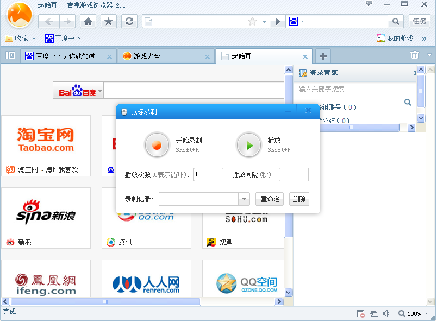This screenshot has width=437, height=322.
Task: Open search engine selector paw dropdown
Action: (x=296, y=21)
